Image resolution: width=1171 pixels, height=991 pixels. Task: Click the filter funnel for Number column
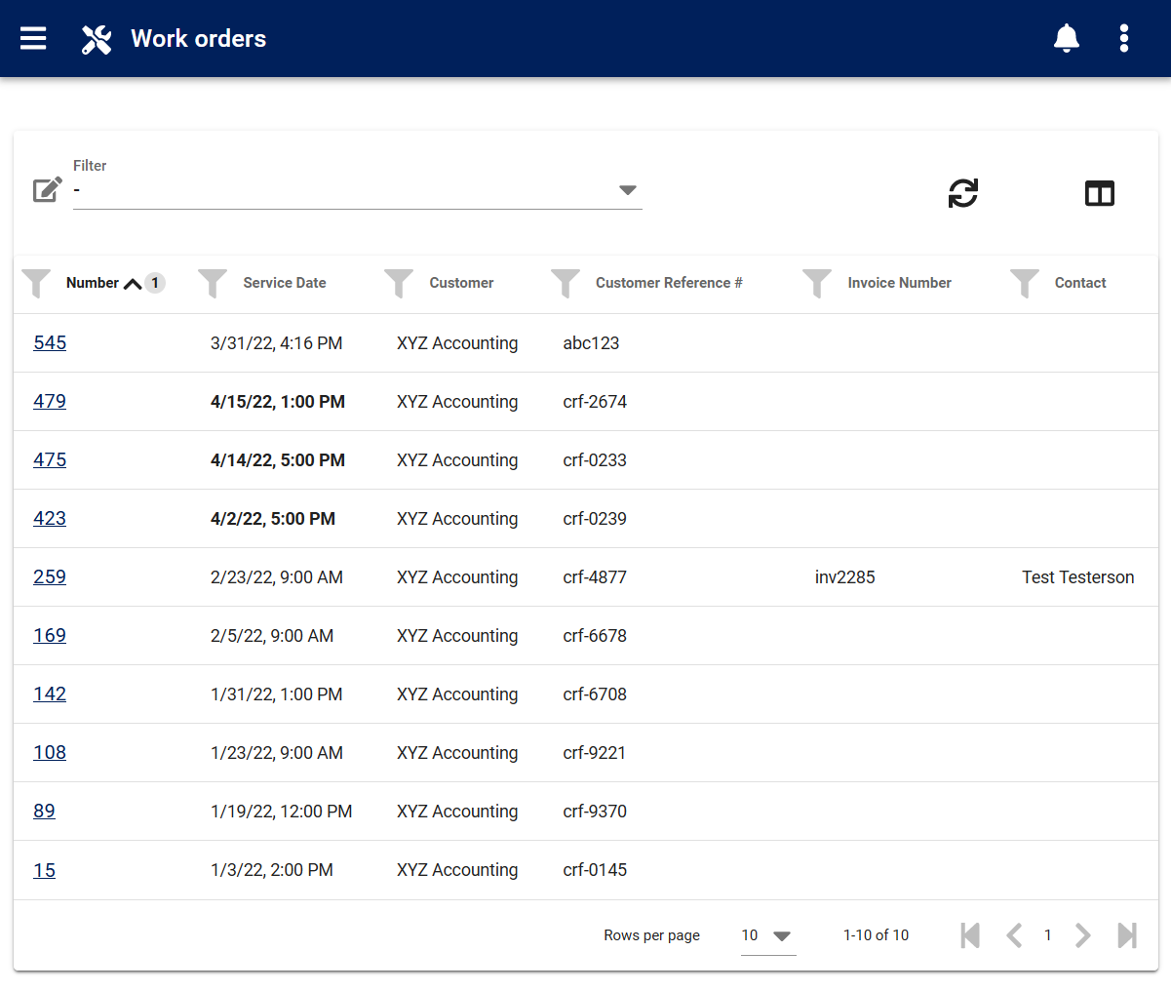tap(36, 283)
